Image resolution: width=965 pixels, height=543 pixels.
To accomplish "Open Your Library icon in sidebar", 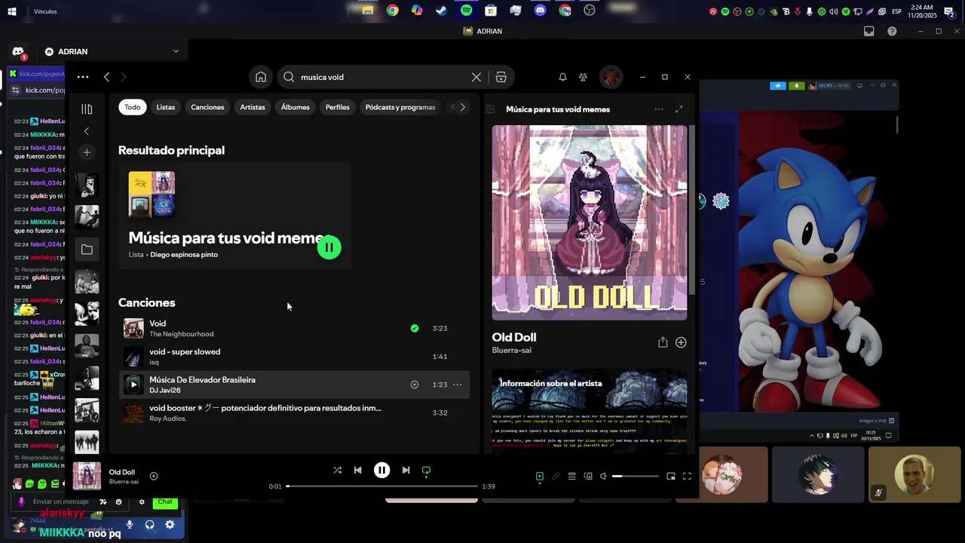I will (x=87, y=109).
